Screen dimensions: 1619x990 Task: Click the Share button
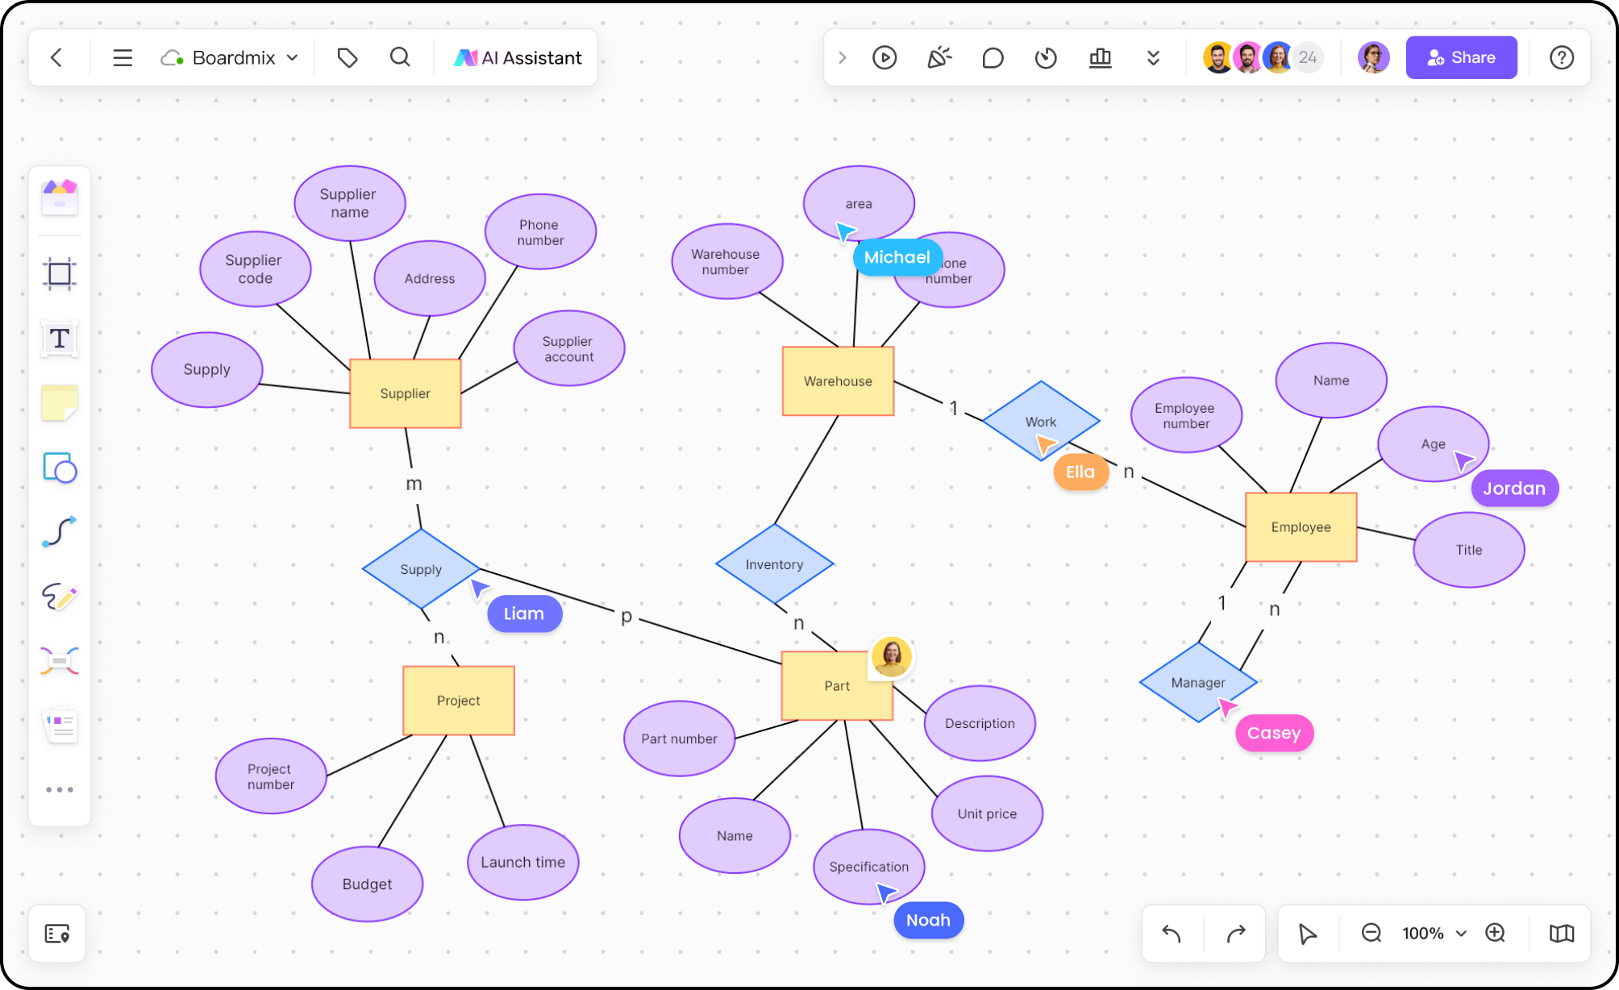click(x=1461, y=56)
